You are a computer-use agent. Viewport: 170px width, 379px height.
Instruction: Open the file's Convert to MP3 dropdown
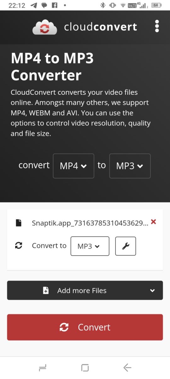pos(90,246)
